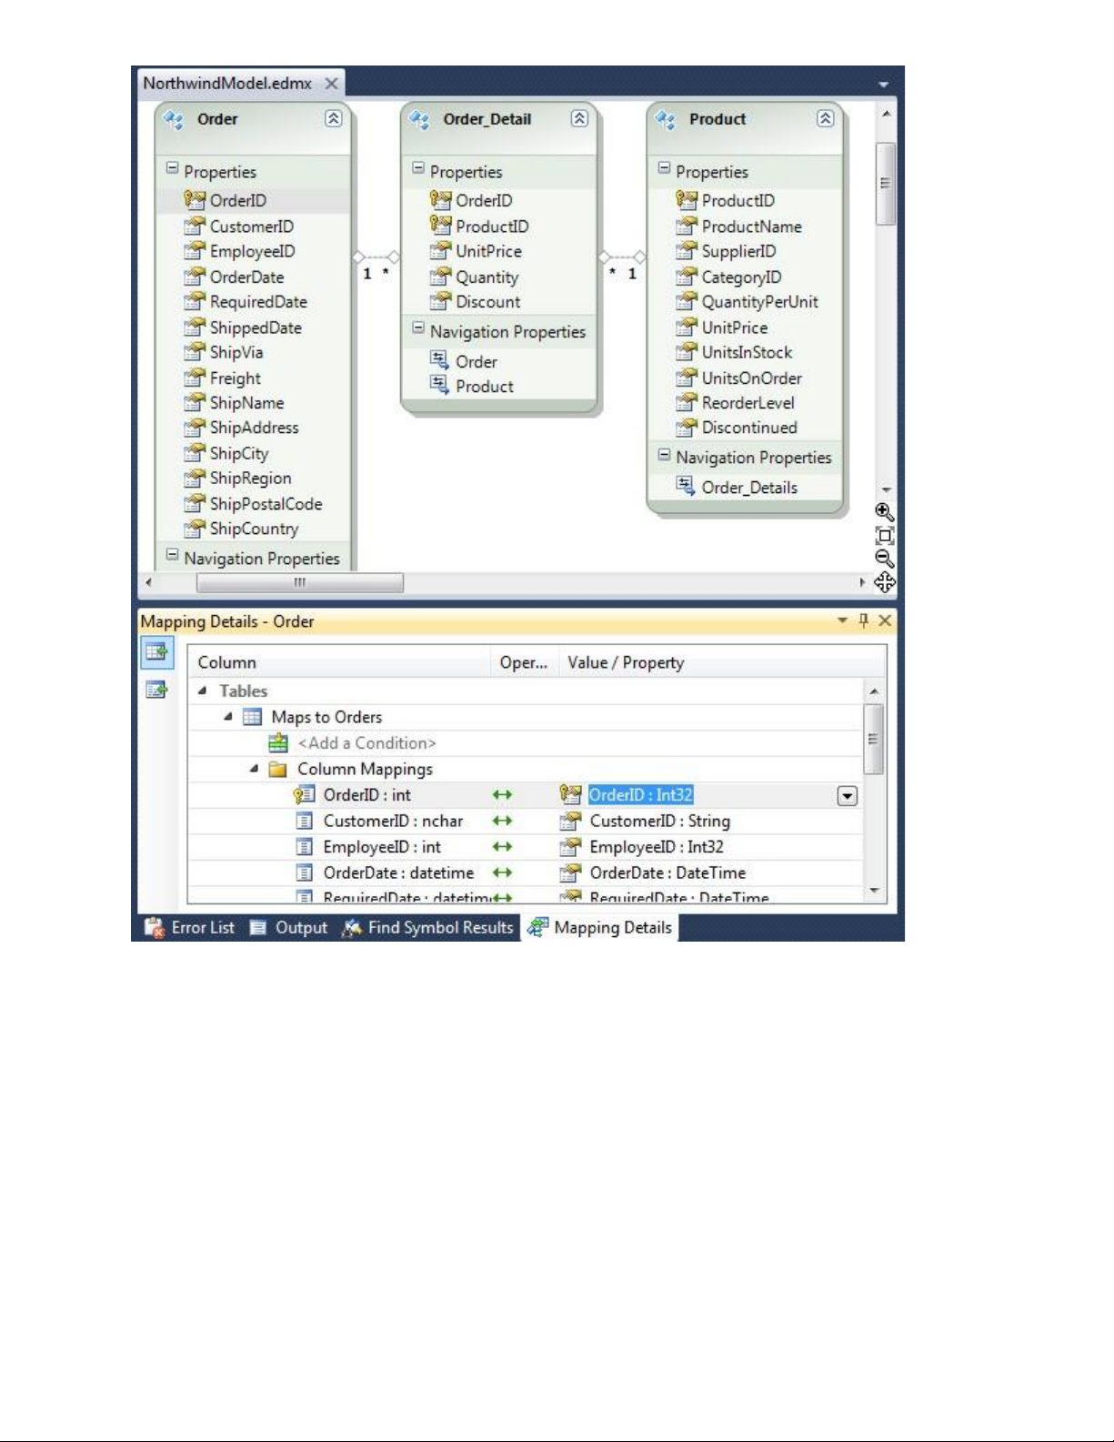Select map entity to tables/views icon
This screenshot has width=1114, height=1442.
(x=156, y=651)
